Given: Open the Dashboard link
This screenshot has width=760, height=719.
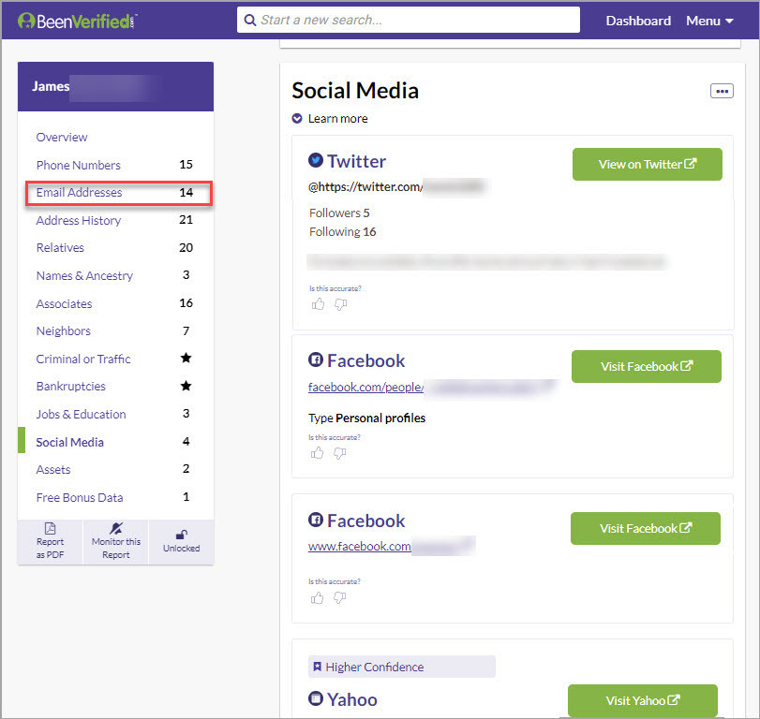Looking at the screenshot, I should pos(638,21).
